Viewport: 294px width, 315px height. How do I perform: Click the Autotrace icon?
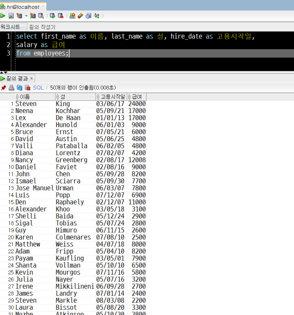33,16
